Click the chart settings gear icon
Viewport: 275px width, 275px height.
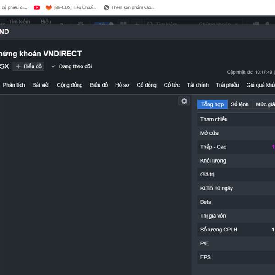click(184, 101)
